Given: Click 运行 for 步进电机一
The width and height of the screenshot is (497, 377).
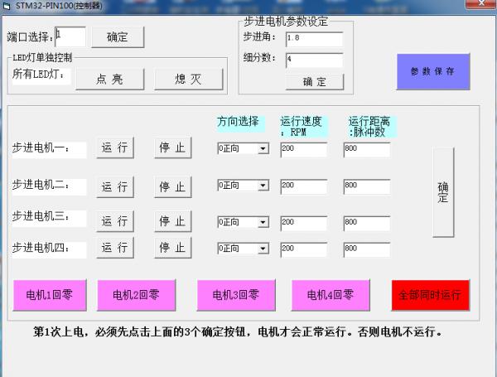Looking at the screenshot, I should (114, 148).
